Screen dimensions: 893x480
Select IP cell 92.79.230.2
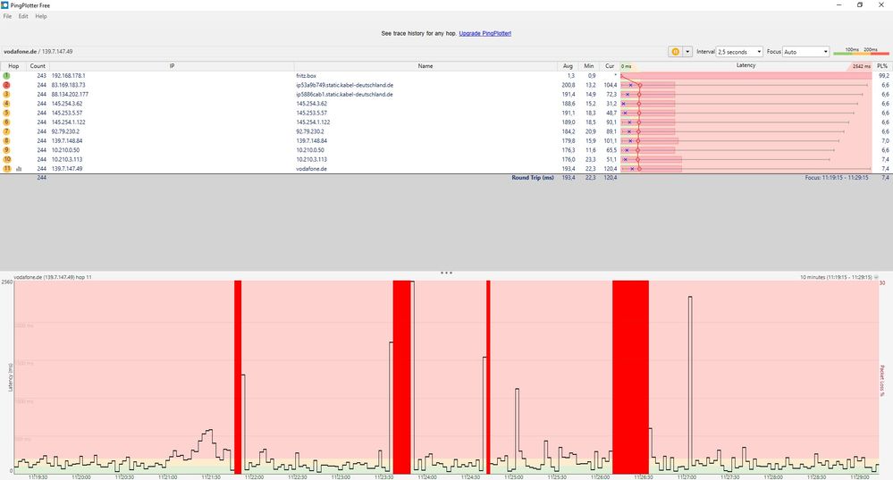coord(65,131)
